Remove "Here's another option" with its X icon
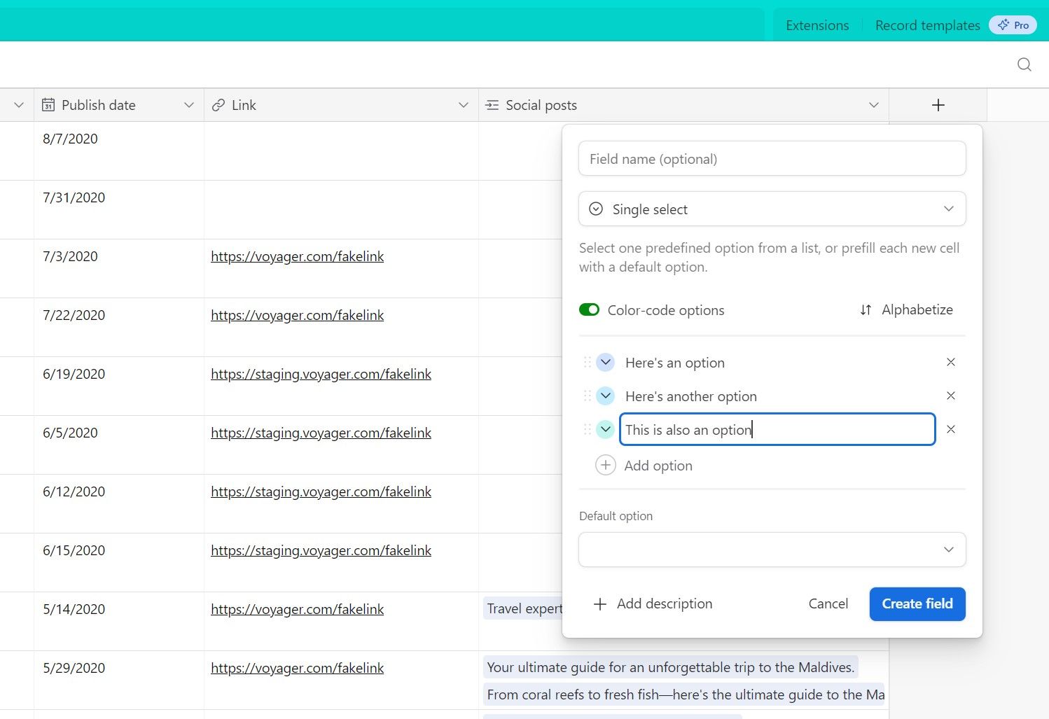The height and width of the screenshot is (719, 1049). 950,396
